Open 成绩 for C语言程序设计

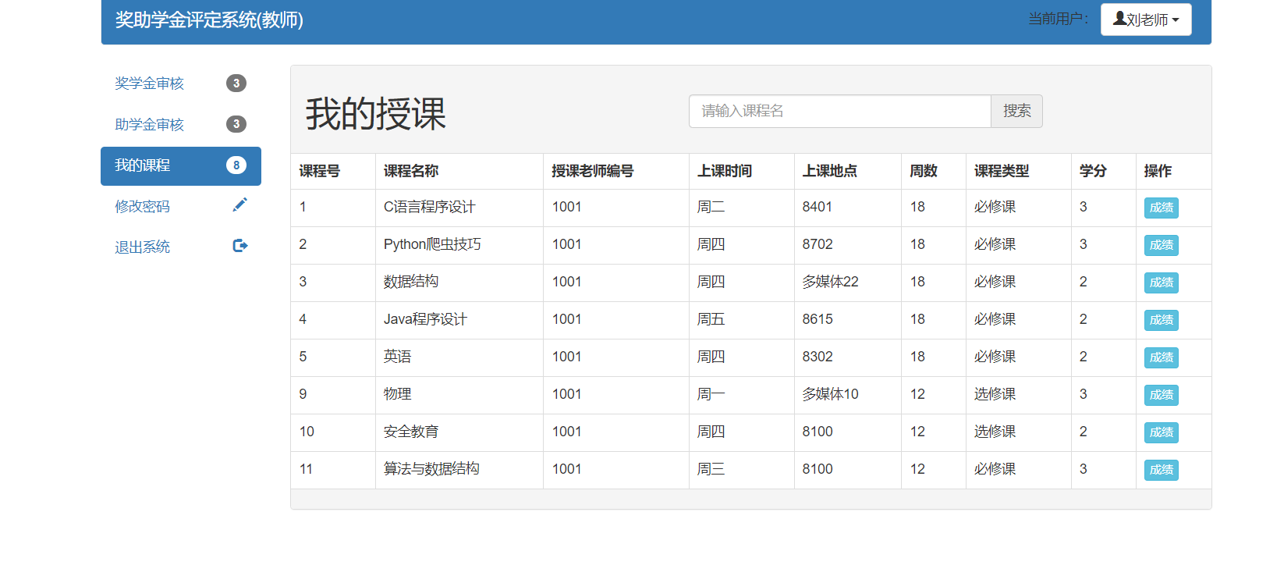click(x=1161, y=208)
